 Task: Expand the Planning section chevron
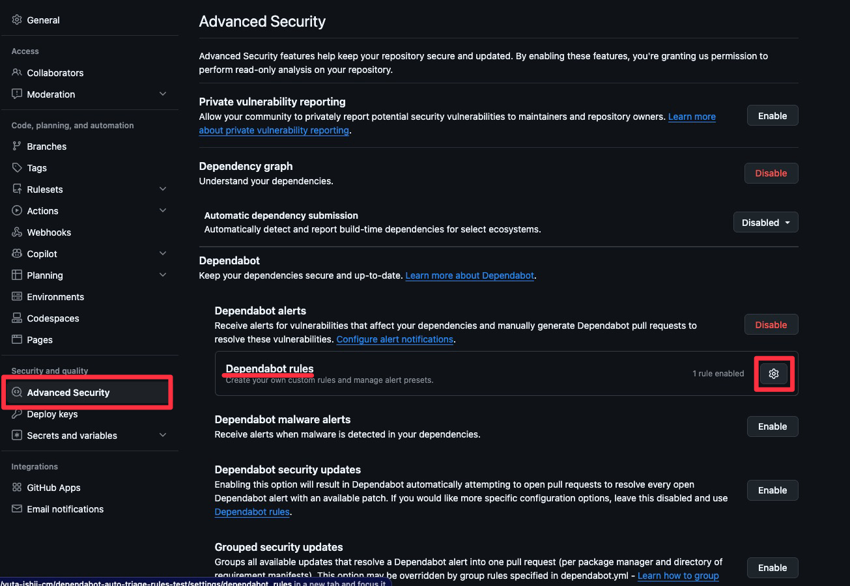click(163, 275)
